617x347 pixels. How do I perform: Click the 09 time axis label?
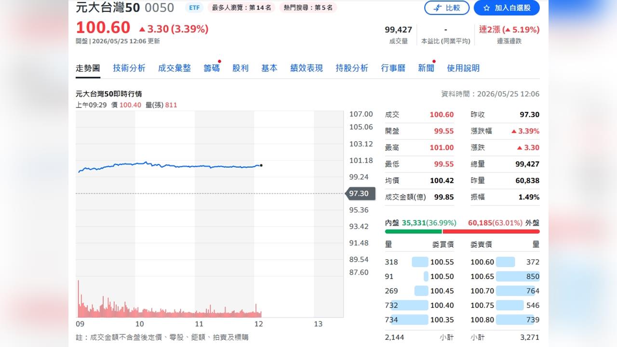coord(80,324)
